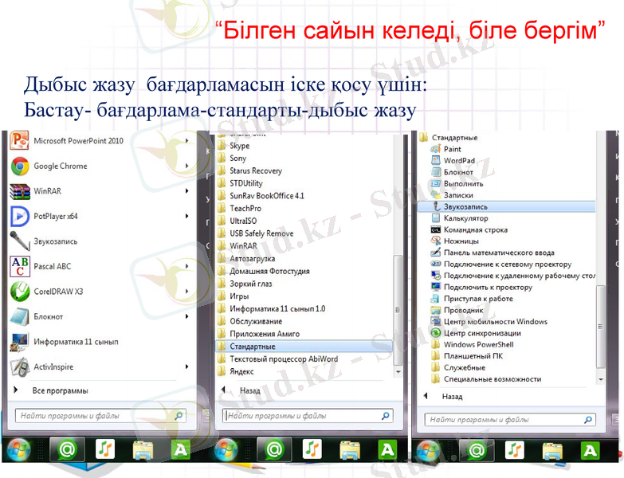Start PotPlayer x64 icon
This screenshot has height=478, width=624.
[x=19, y=217]
